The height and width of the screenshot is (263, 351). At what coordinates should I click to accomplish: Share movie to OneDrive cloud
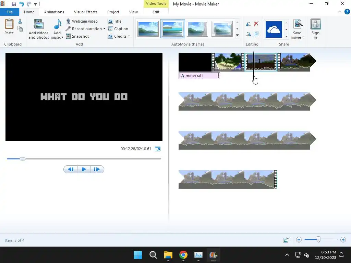click(x=274, y=29)
